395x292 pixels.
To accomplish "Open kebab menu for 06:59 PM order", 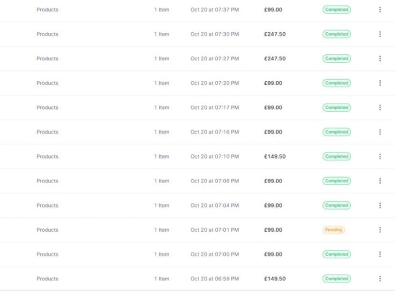I will (380, 279).
